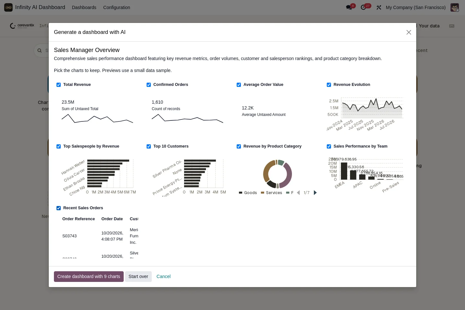Click the cerevantix logo behind dialog

(x=22, y=26)
